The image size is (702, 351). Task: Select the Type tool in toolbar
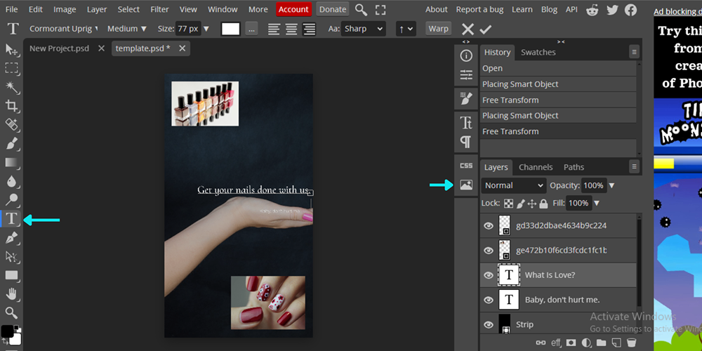pyautogui.click(x=11, y=219)
